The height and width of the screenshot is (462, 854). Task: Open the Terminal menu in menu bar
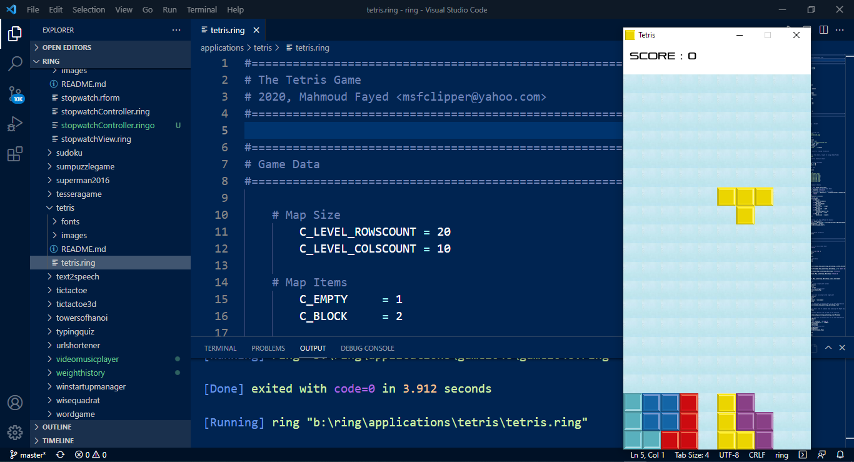pos(202,9)
